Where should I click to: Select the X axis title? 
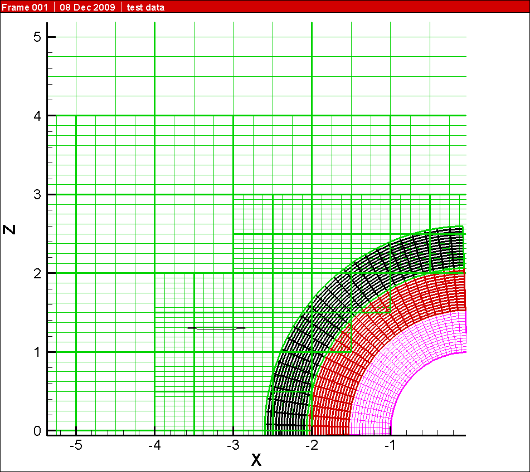[256, 460]
